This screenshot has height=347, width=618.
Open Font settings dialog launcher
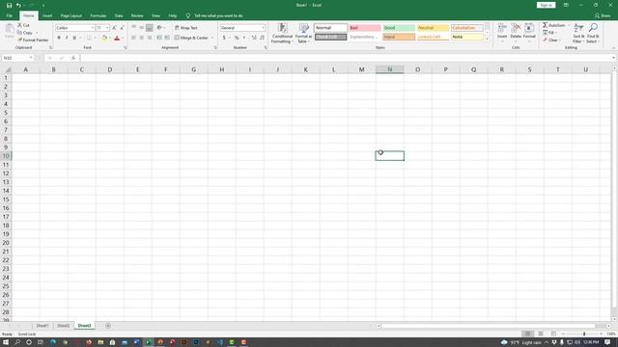126,47
